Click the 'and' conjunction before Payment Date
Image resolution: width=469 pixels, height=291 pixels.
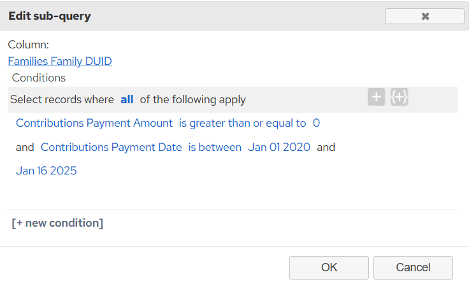pos(25,147)
